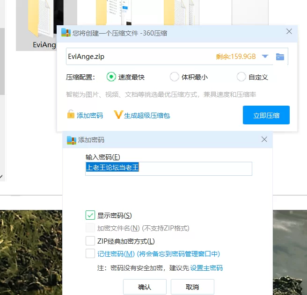
Task: Confirm password with the 确认 button
Action: click(x=145, y=287)
